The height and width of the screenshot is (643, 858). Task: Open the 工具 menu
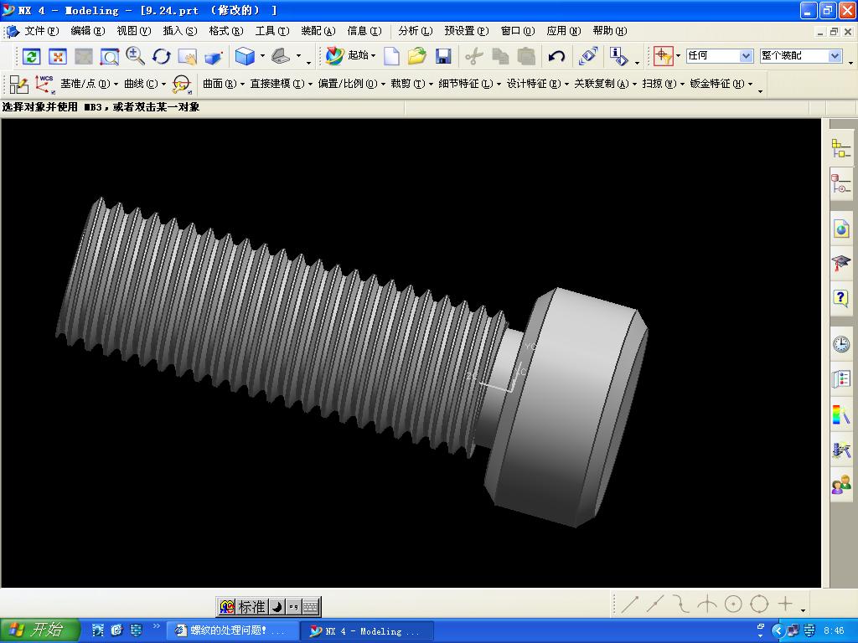point(272,31)
